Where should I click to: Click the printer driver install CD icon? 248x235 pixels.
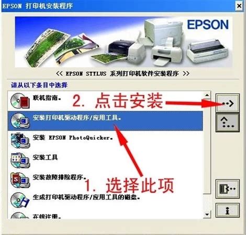(20, 121)
